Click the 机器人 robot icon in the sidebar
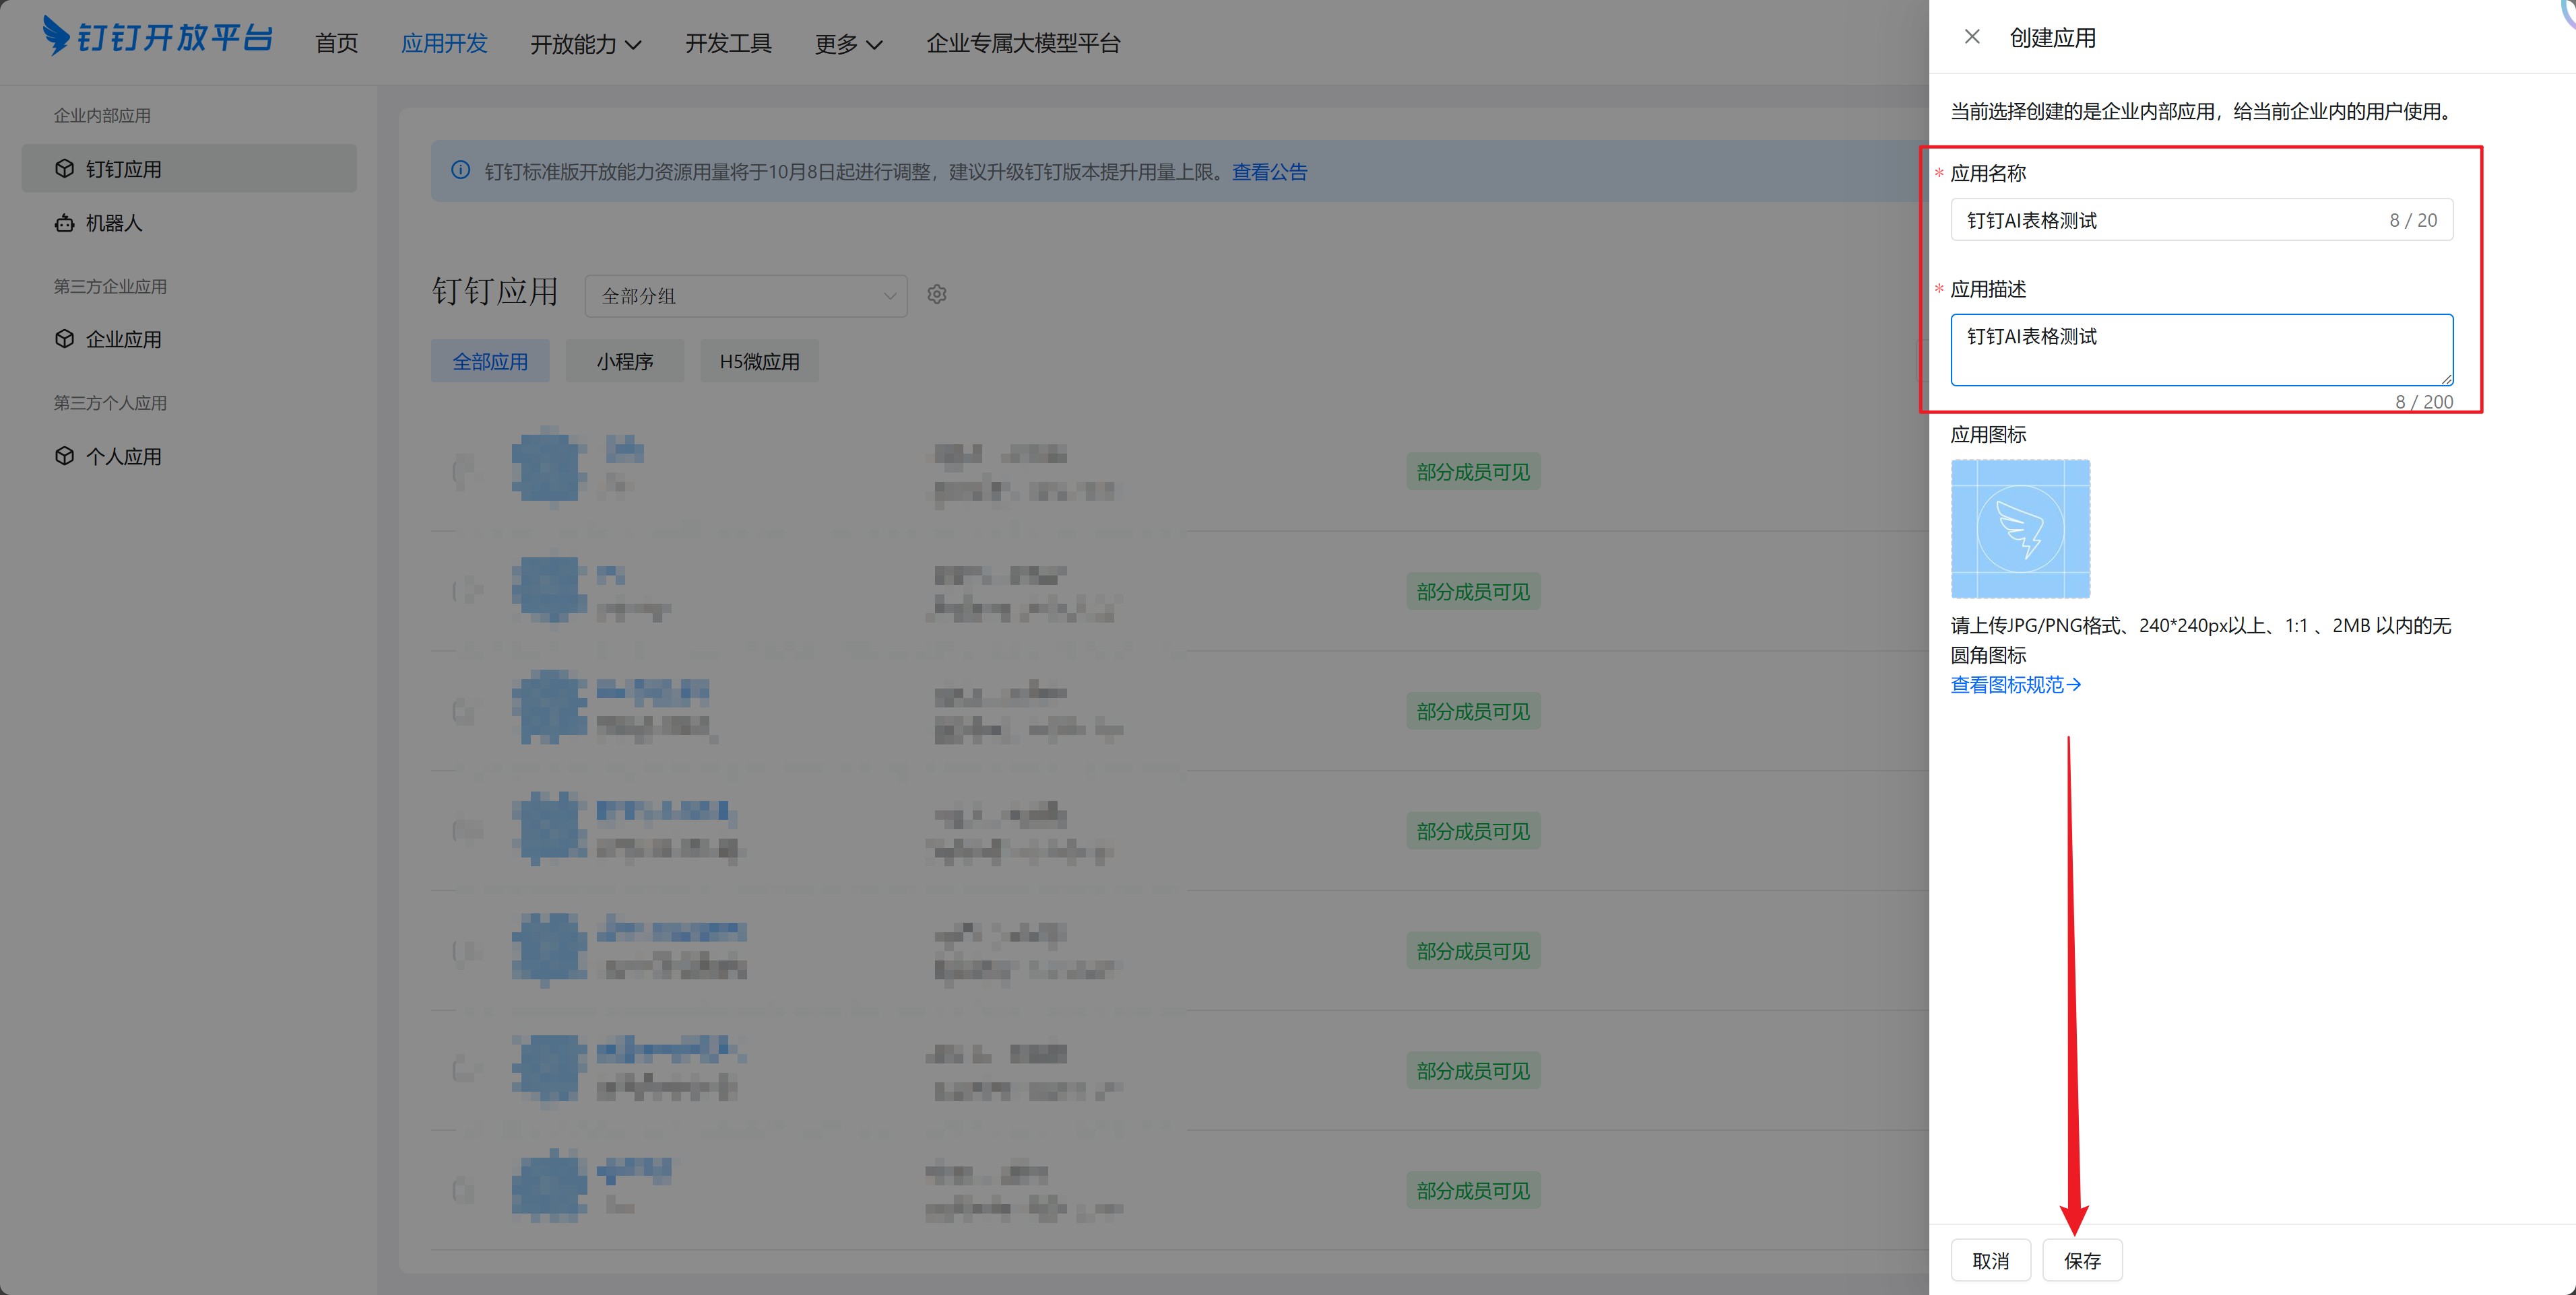The image size is (2576, 1295). click(x=65, y=223)
